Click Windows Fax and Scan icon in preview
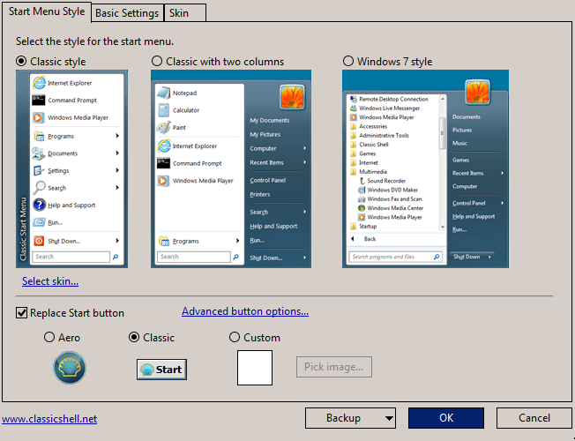Screen dimensions: 575x441 pos(362,198)
